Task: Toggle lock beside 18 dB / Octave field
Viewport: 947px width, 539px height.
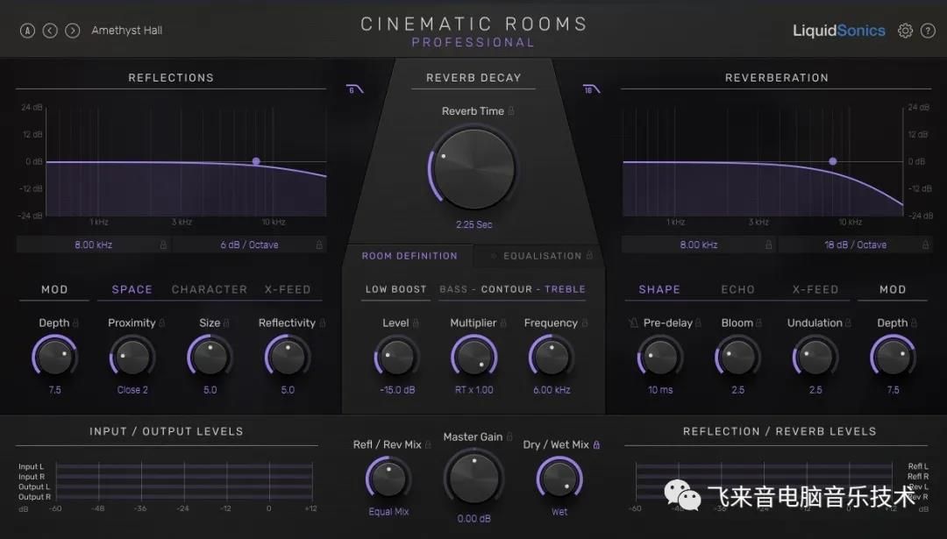Action: pyautogui.click(x=925, y=245)
